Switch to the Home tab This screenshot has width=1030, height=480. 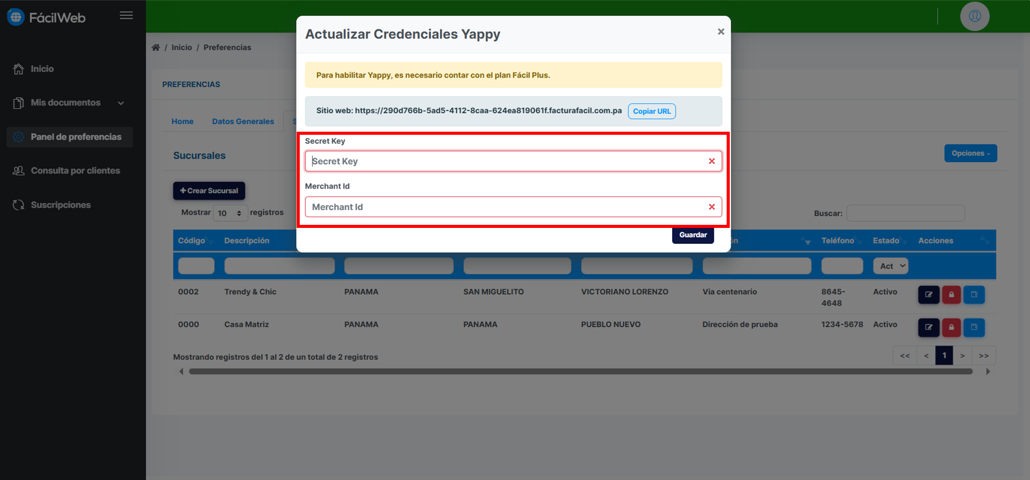pos(182,121)
